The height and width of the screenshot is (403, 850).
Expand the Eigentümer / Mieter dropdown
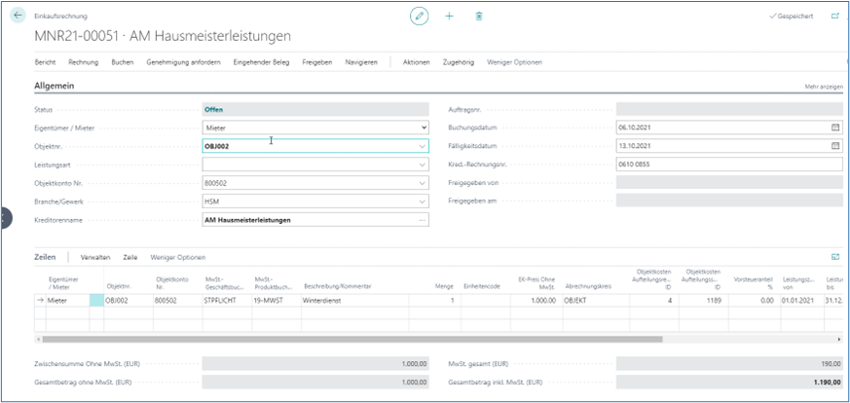422,128
